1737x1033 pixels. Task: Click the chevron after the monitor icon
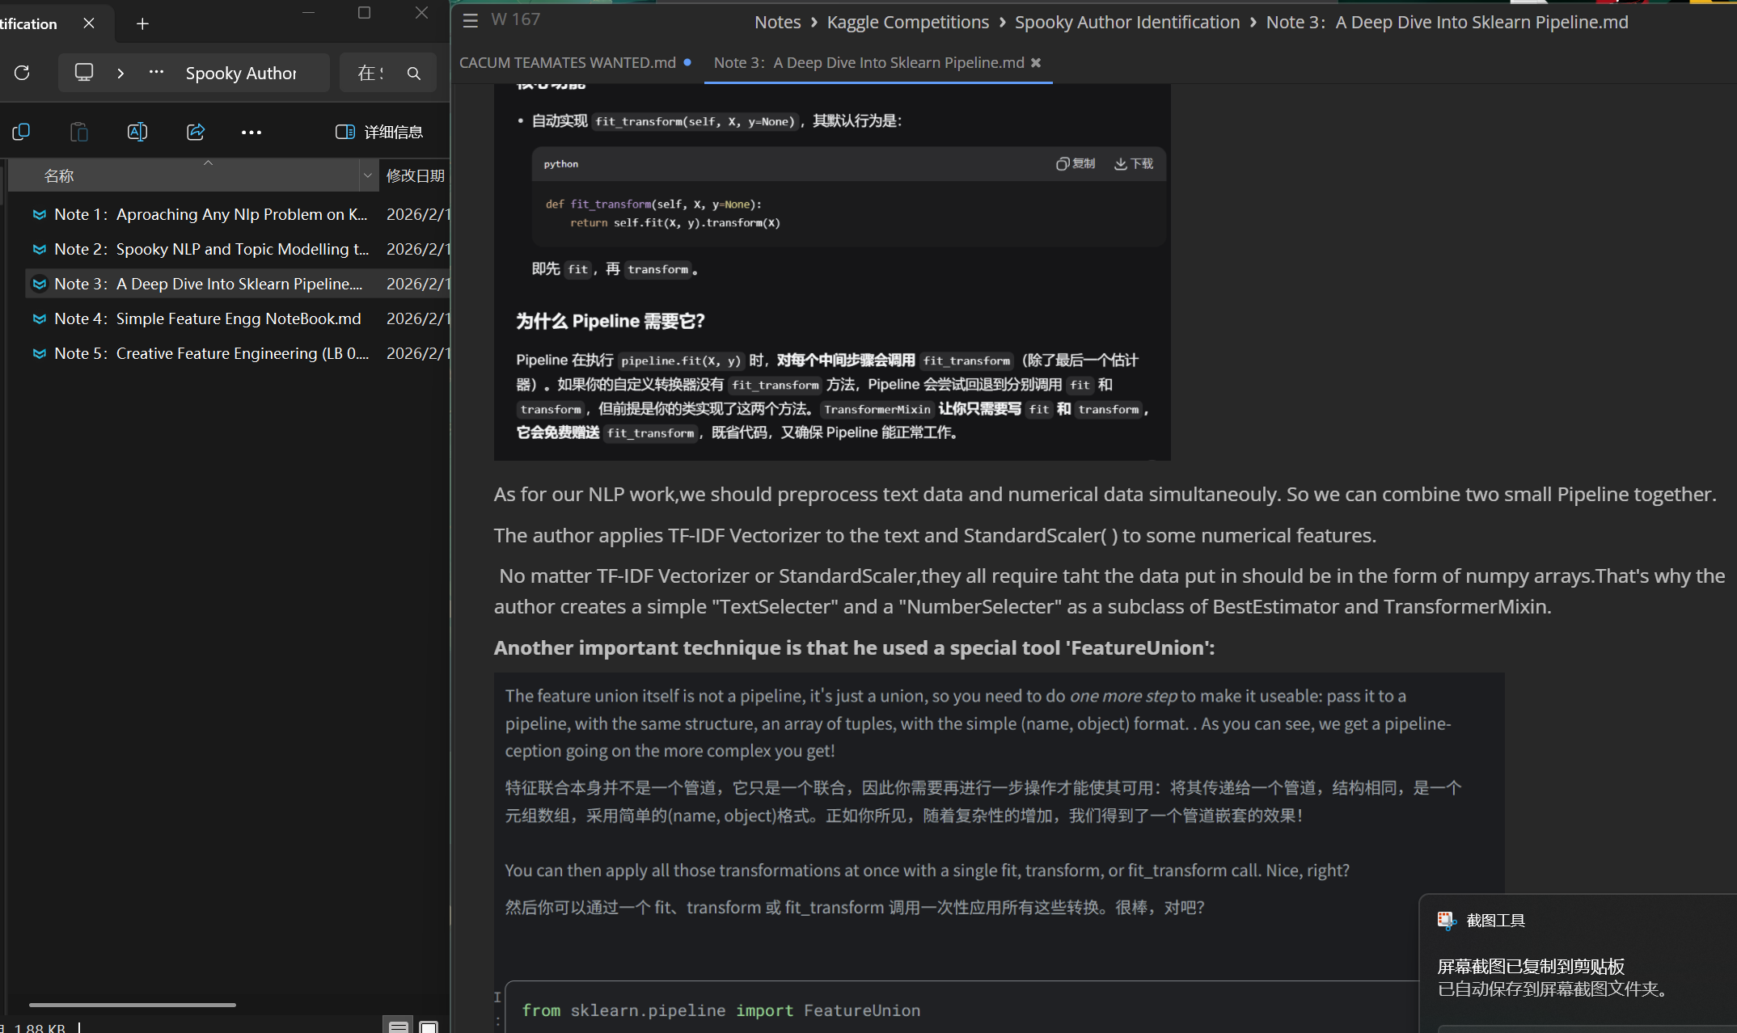coord(120,72)
